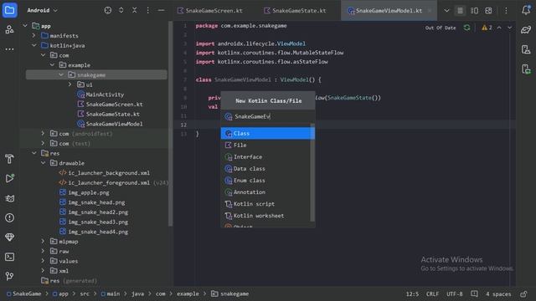This screenshot has height=301, width=536.
Task: Open the Terminal tool window
Action: 9,257
